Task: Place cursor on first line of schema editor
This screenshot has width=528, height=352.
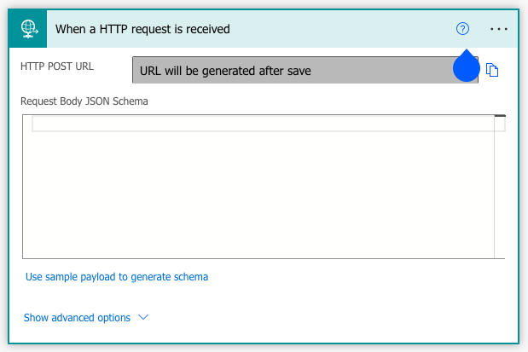Action: point(256,124)
